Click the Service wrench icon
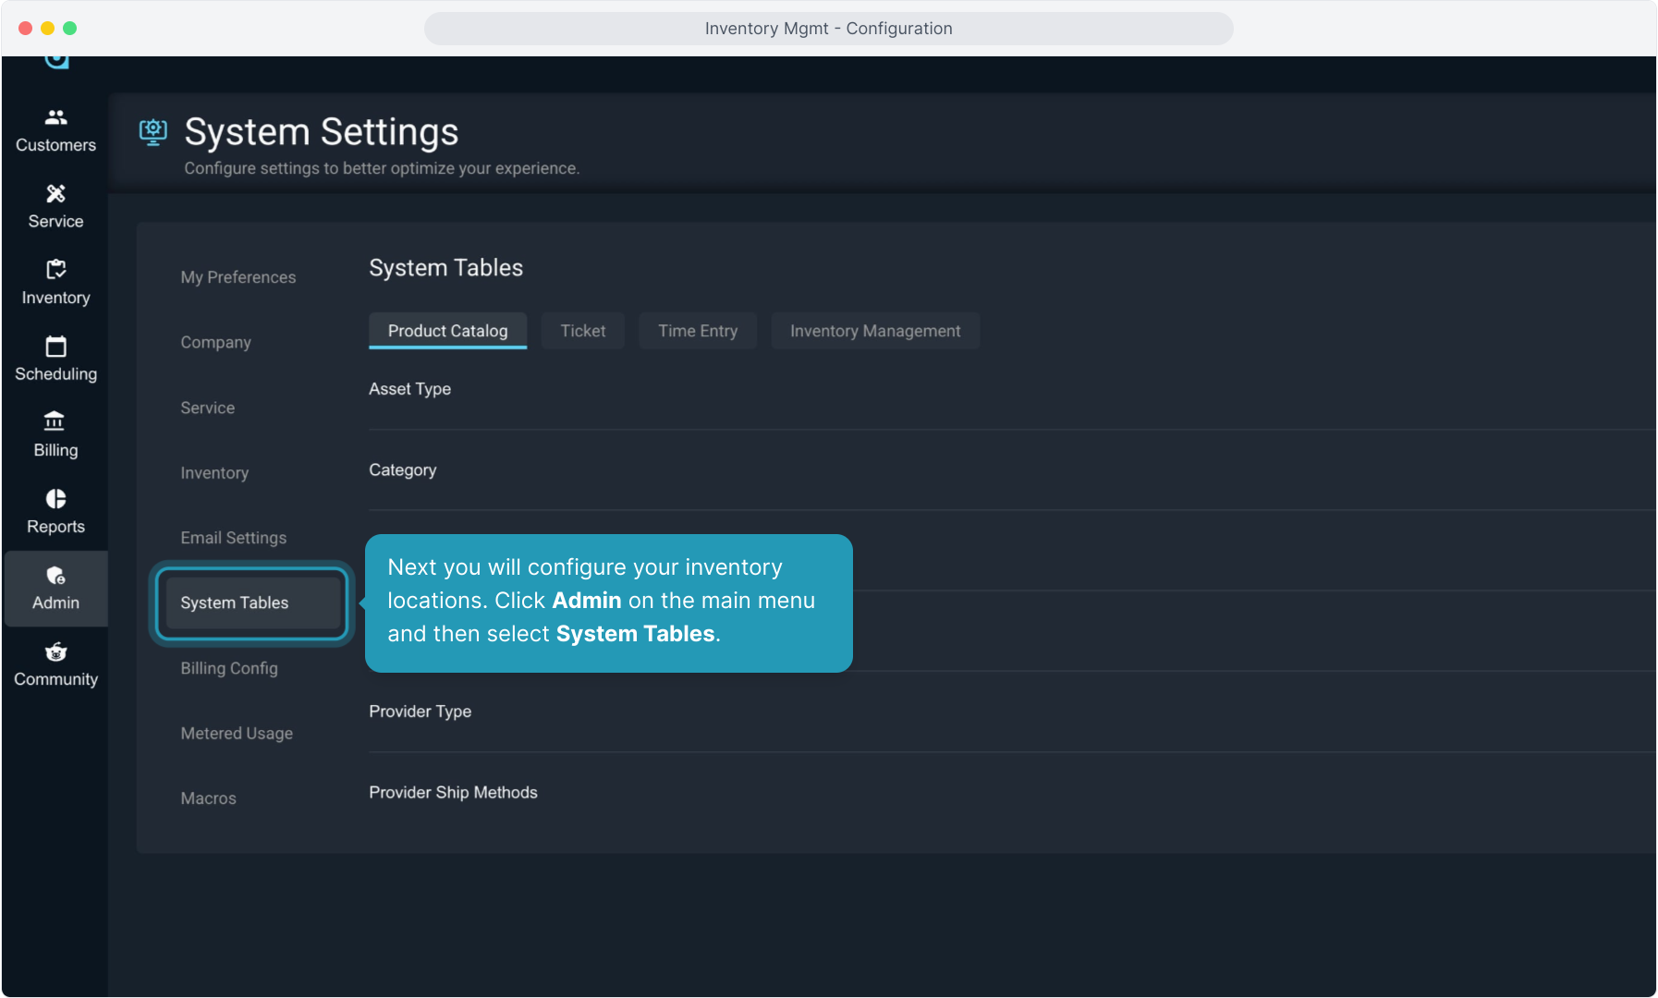The image size is (1658, 998). tap(55, 194)
